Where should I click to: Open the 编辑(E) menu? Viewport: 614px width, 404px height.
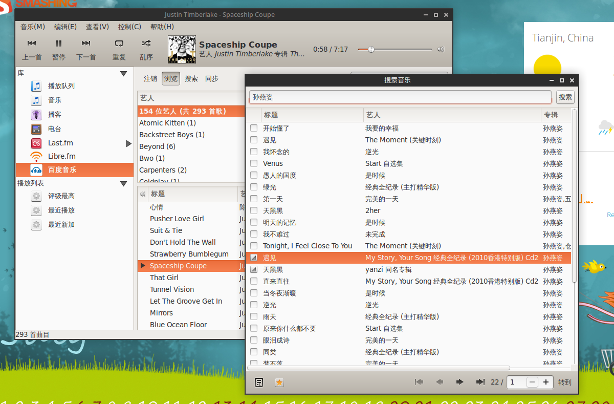(65, 27)
